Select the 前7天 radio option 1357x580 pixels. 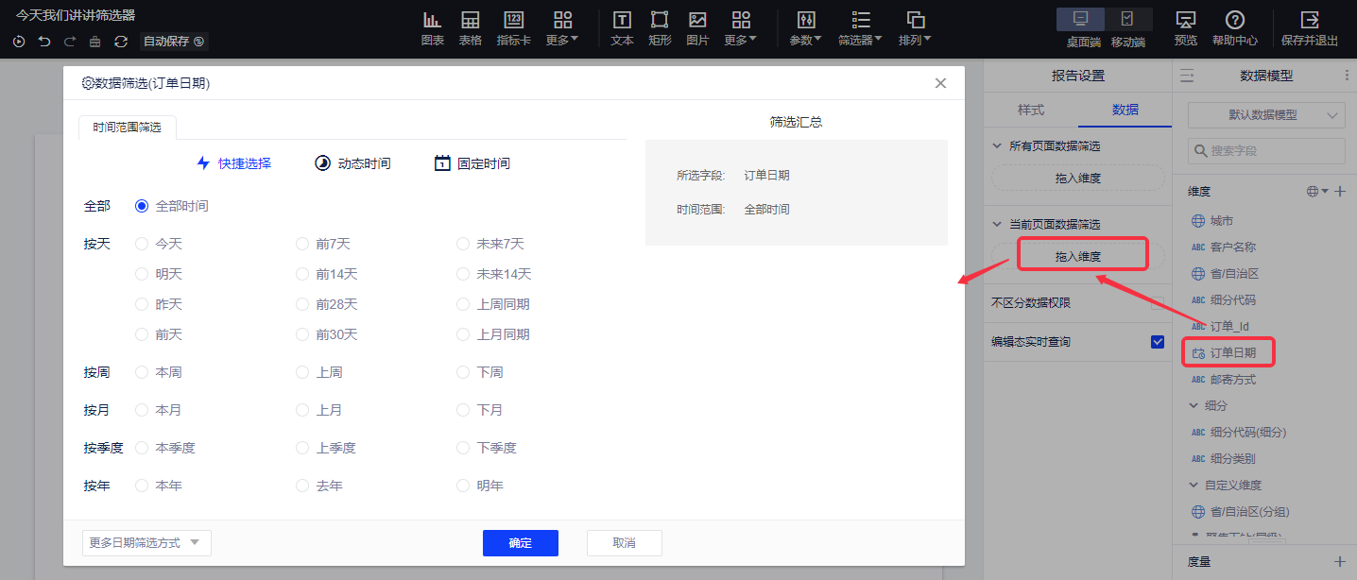coord(302,244)
